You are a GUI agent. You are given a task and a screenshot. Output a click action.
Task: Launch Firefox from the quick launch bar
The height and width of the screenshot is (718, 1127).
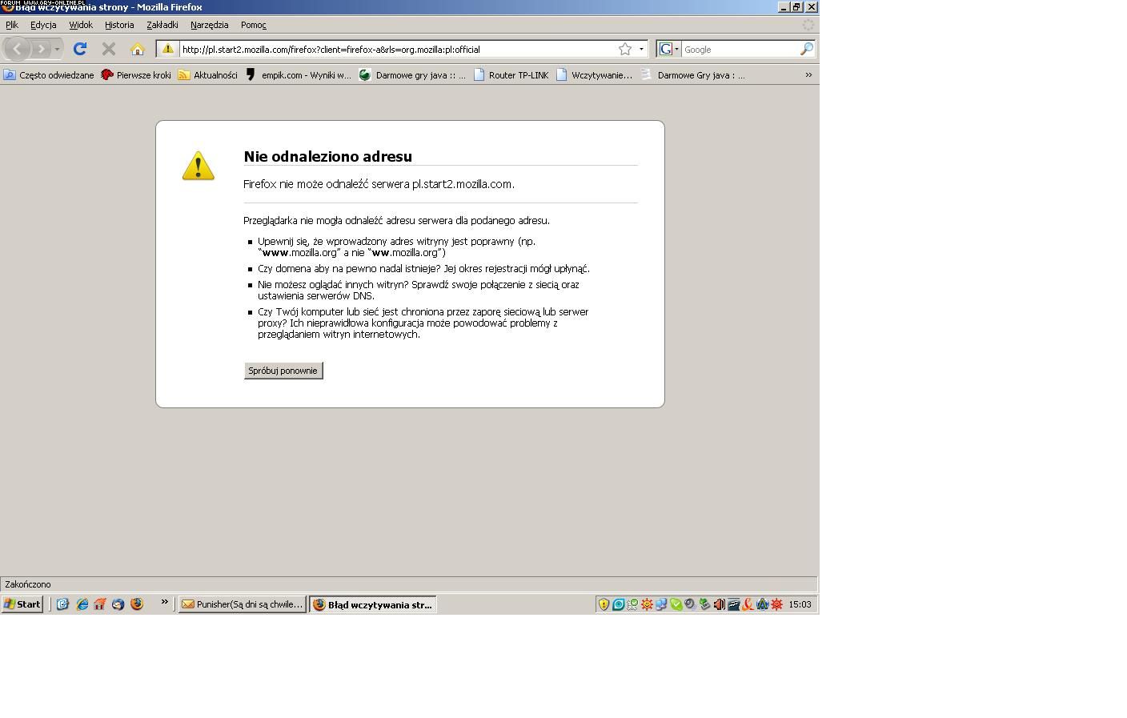point(137,604)
